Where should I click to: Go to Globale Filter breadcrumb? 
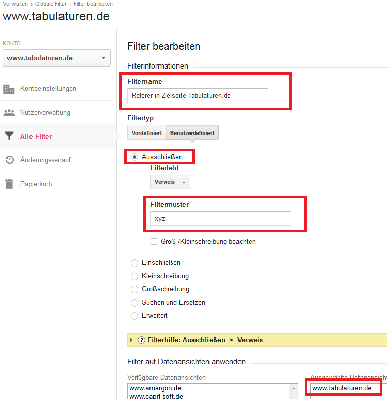pyautogui.click(x=51, y=4)
